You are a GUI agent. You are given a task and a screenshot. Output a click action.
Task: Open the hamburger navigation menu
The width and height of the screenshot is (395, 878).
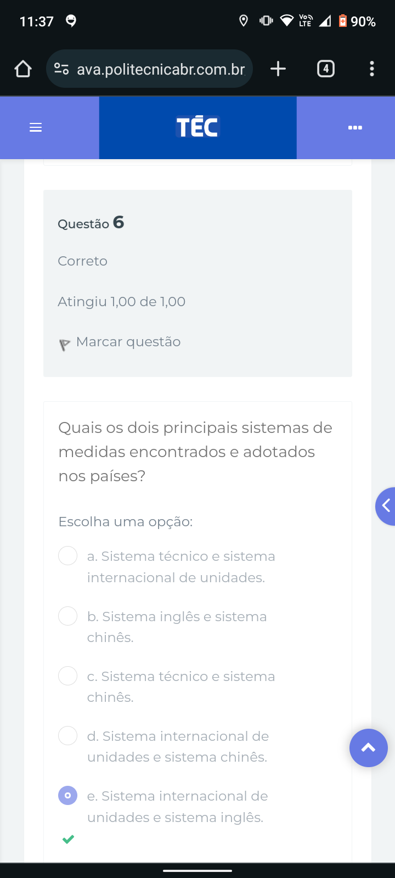tap(36, 127)
